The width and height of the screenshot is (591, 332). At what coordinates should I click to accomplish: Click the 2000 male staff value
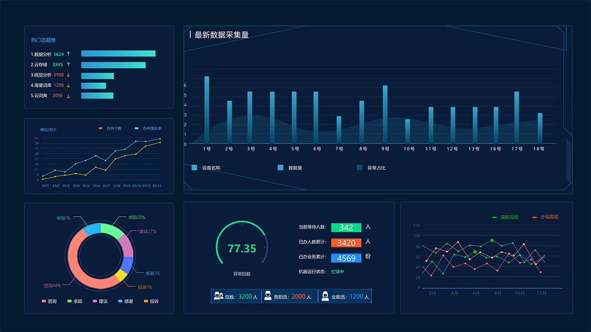pyautogui.click(x=298, y=297)
